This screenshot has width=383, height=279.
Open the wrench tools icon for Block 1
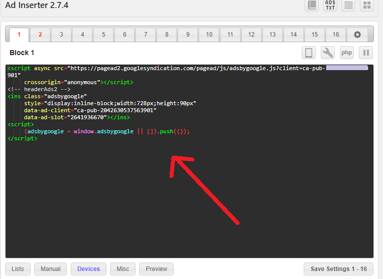coord(328,53)
